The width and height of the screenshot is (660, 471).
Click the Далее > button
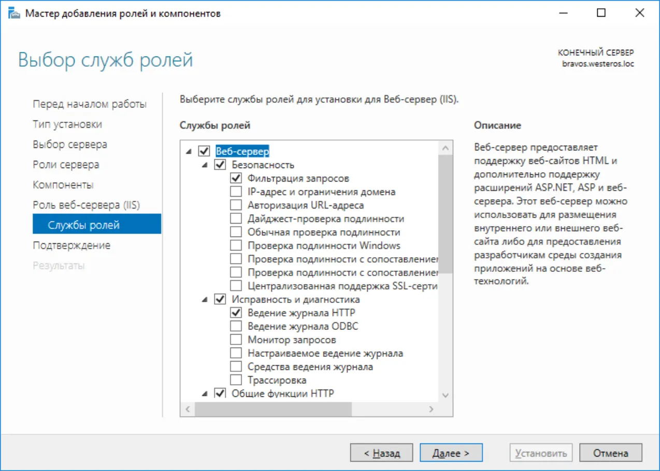click(x=451, y=453)
